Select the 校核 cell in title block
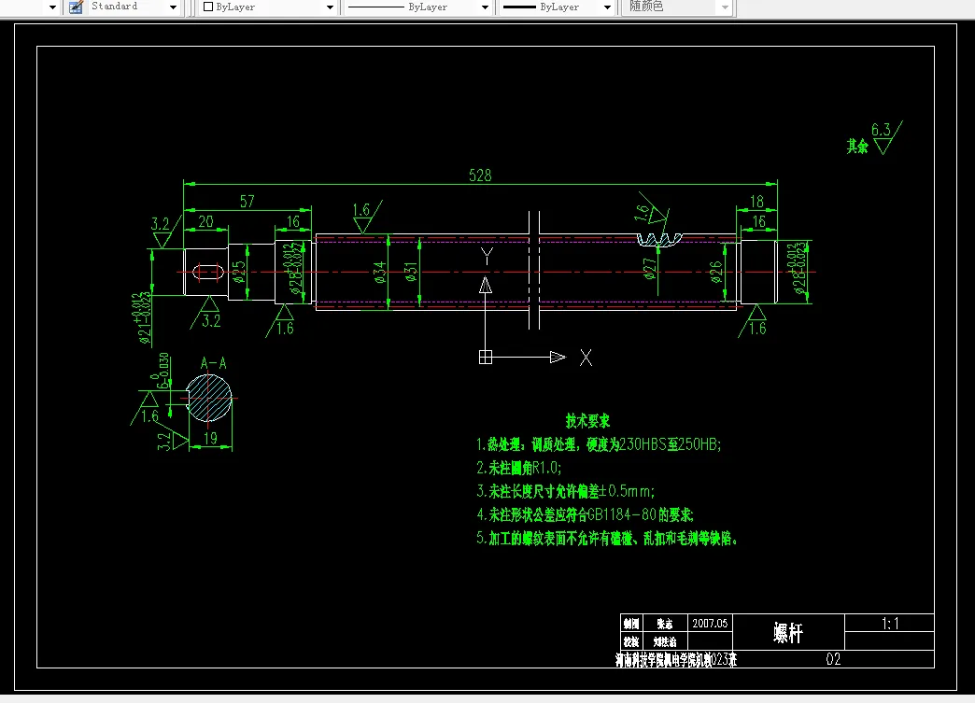Image resolution: width=975 pixels, height=703 pixels. (631, 641)
